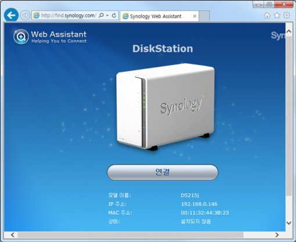Viewport: 296px width, 242px height.
Task: Click the browser forward arrow button
Action: coord(25,15)
